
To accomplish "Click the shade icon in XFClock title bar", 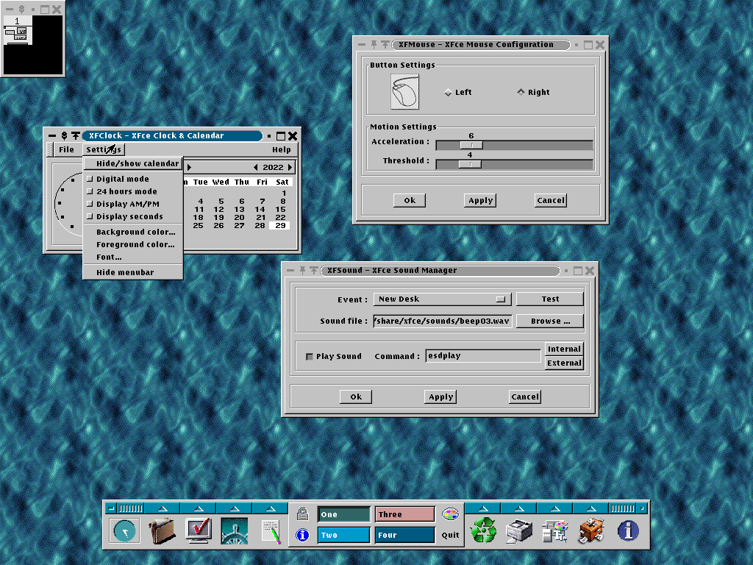I will pyautogui.click(x=76, y=136).
